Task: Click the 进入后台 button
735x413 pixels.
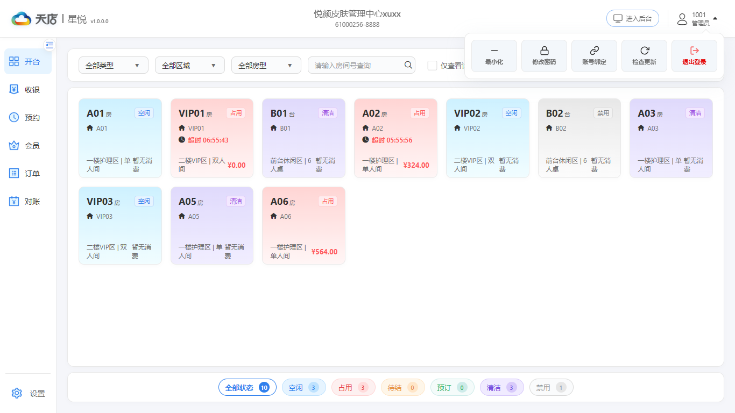Action: pyautogui.click(x=633, y=19)
